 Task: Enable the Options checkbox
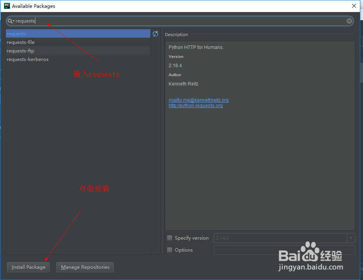tap(170, 250)
